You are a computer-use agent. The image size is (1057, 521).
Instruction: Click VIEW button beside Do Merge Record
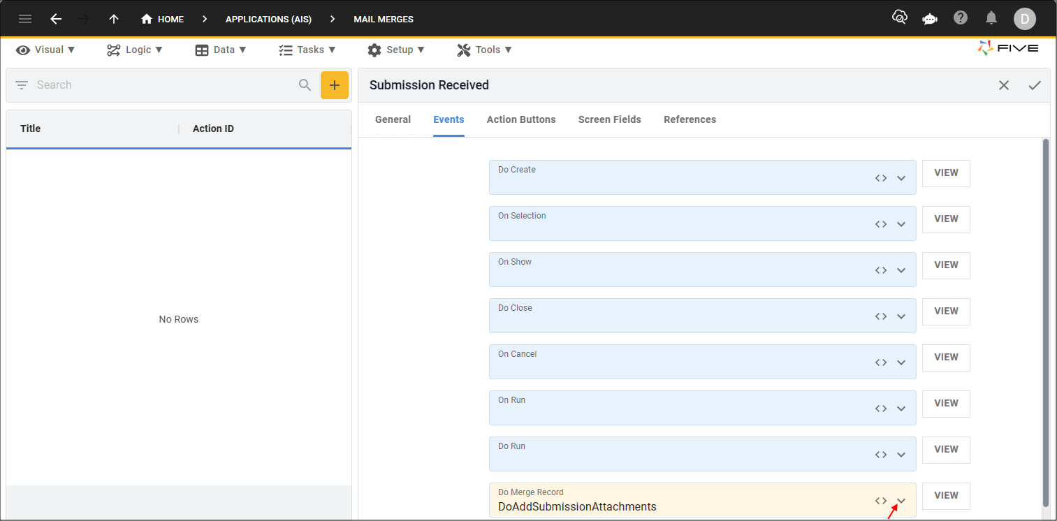(x=946, y=495)
